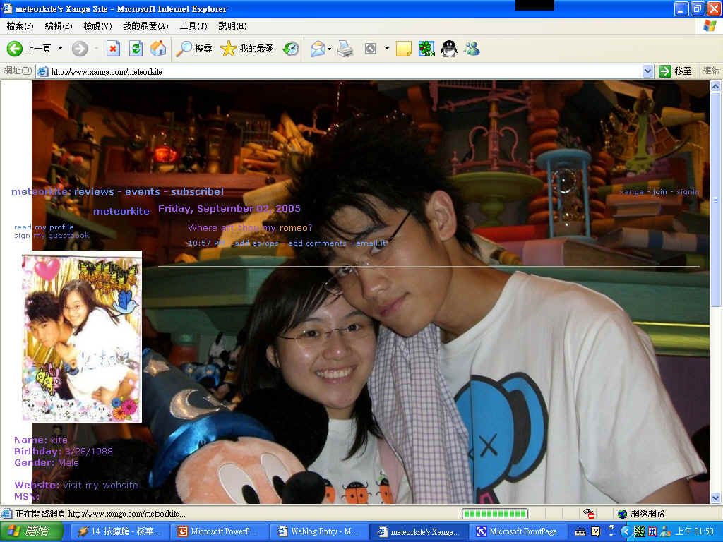
Task: Open the 'events' link in the Xanga header
Action: point(143,192)
